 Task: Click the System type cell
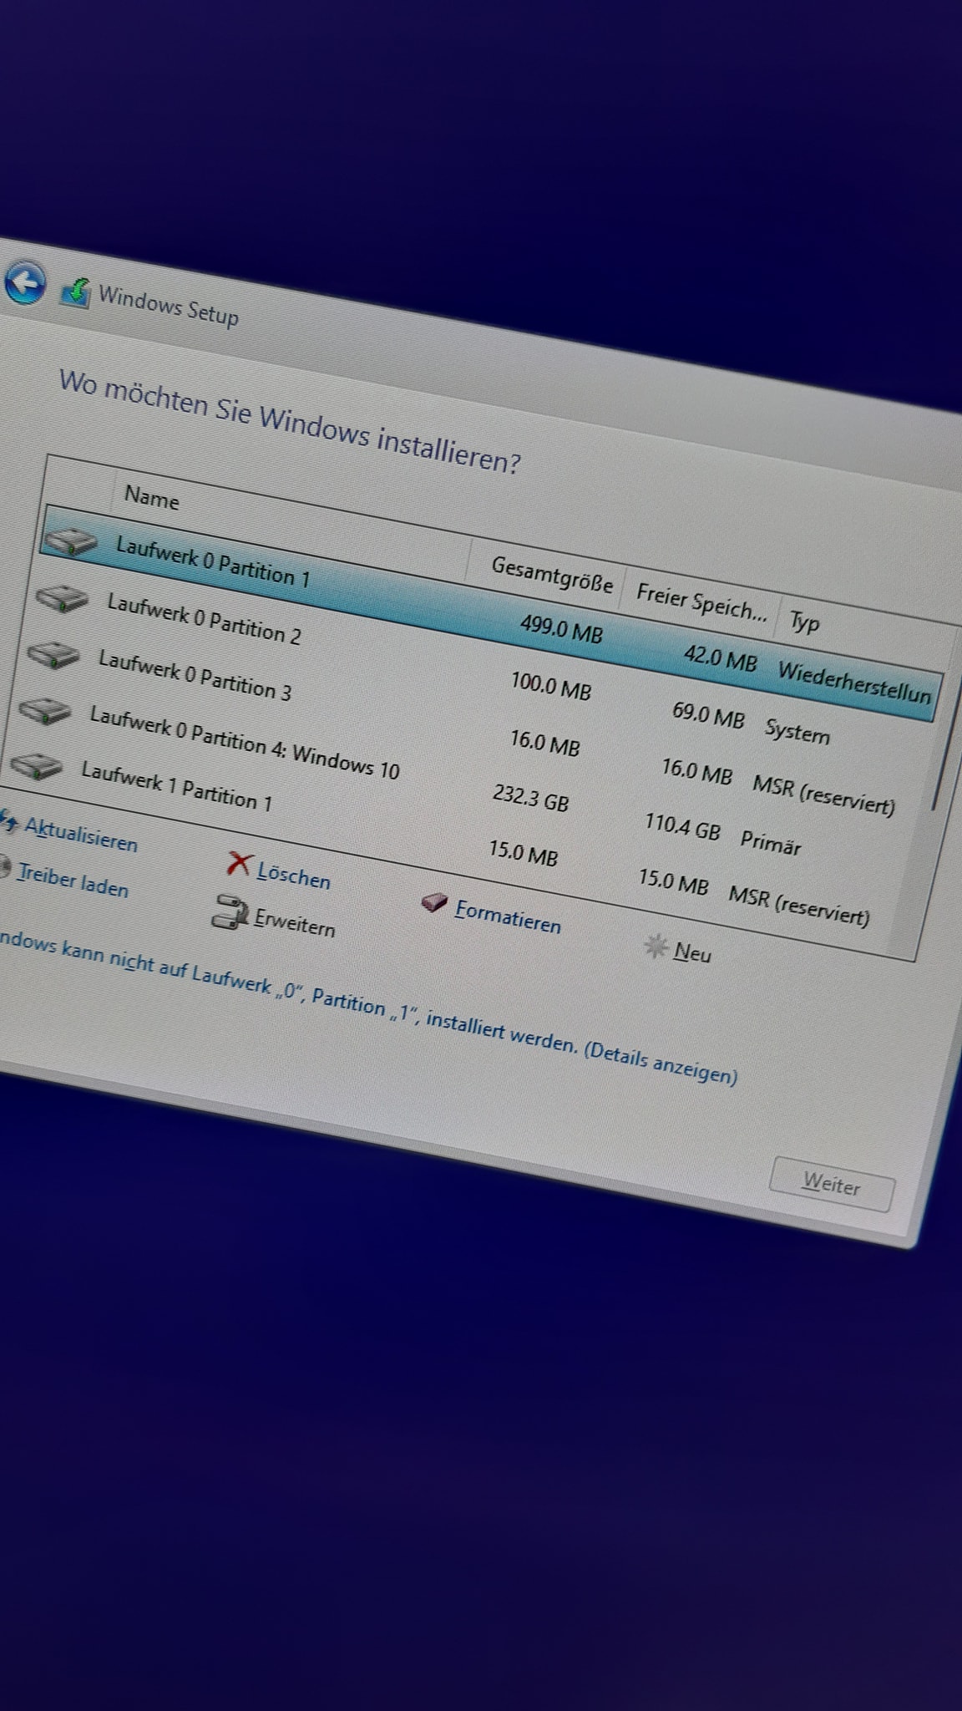click(x=797, y=731)
